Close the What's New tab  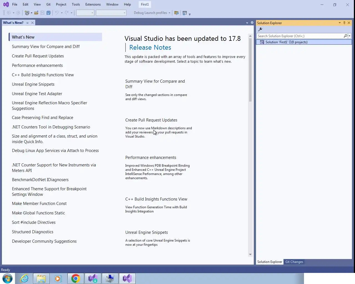[x=32, y=23]
